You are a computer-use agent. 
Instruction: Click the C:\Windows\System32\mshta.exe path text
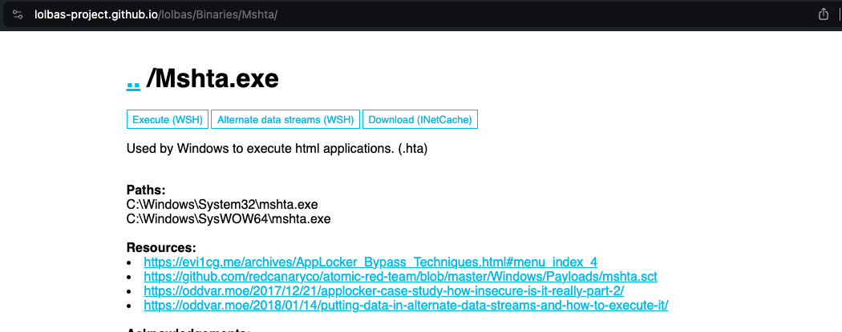(x=222, y=204)
